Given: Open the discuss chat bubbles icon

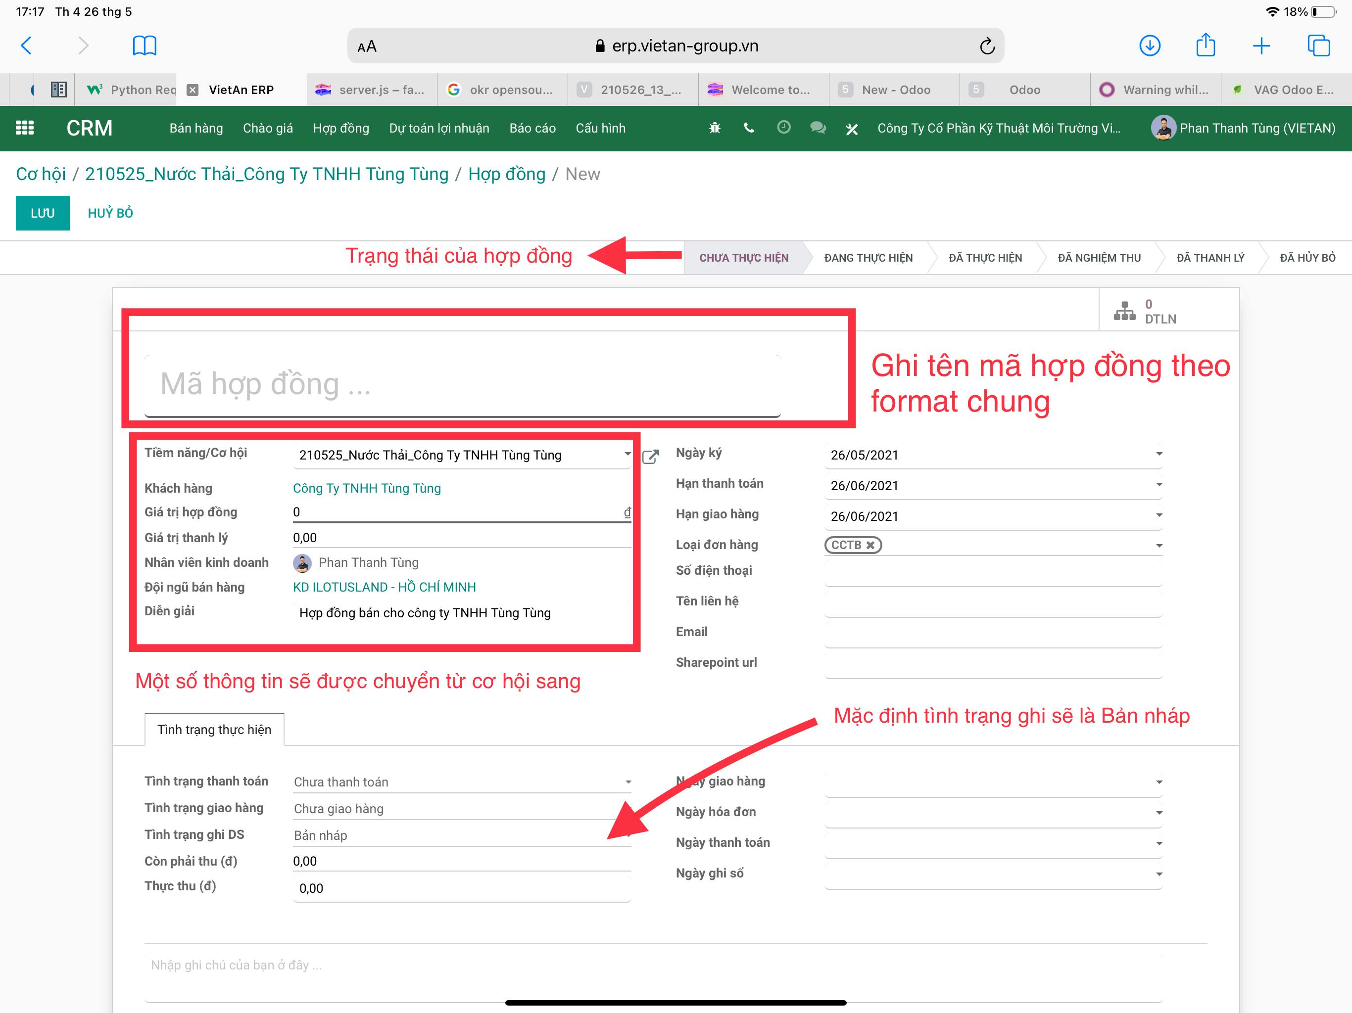Looking at the screenshot, I should coord(818,128).
